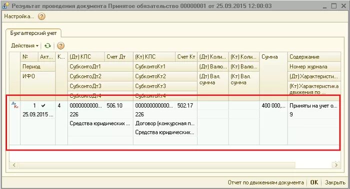Click the СубконтоДт1 column header
This screenshot has width=350, height=189.
coord(100,66)
